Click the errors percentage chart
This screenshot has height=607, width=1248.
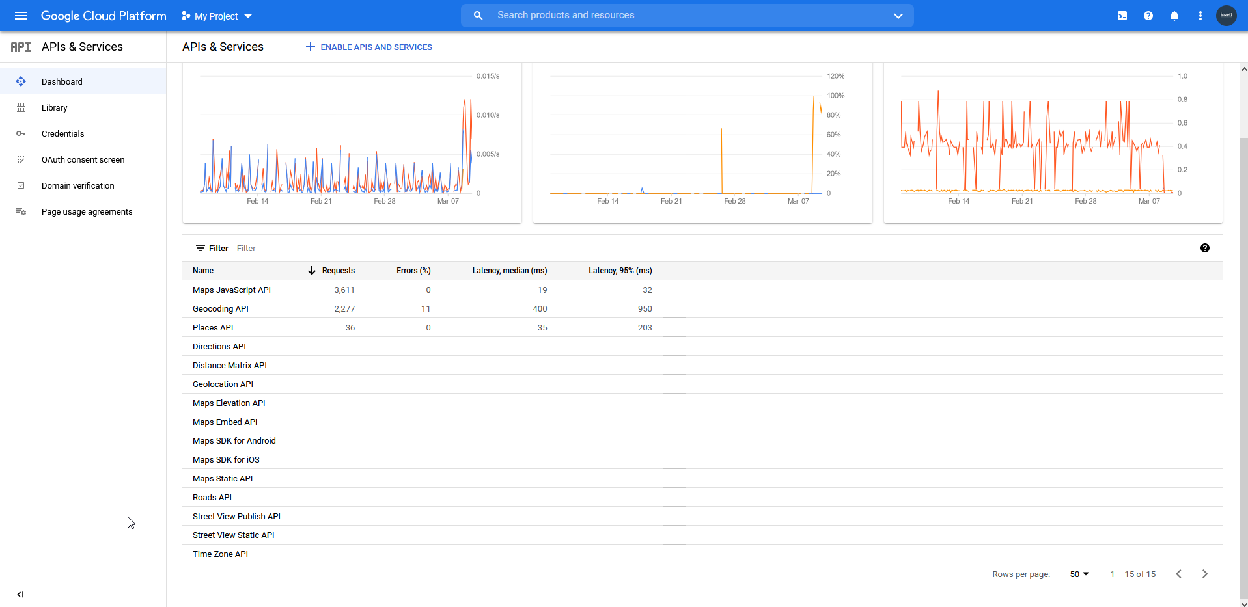point(702,142)
